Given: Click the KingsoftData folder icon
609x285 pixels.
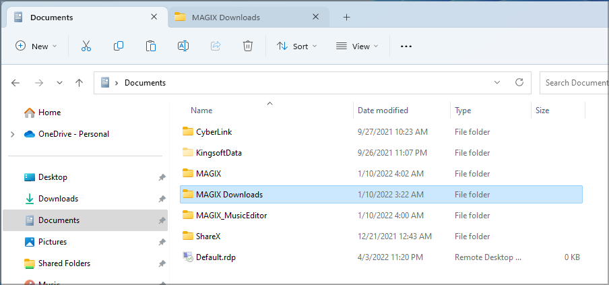Looking at the screenshot, I should coord(188,152).
